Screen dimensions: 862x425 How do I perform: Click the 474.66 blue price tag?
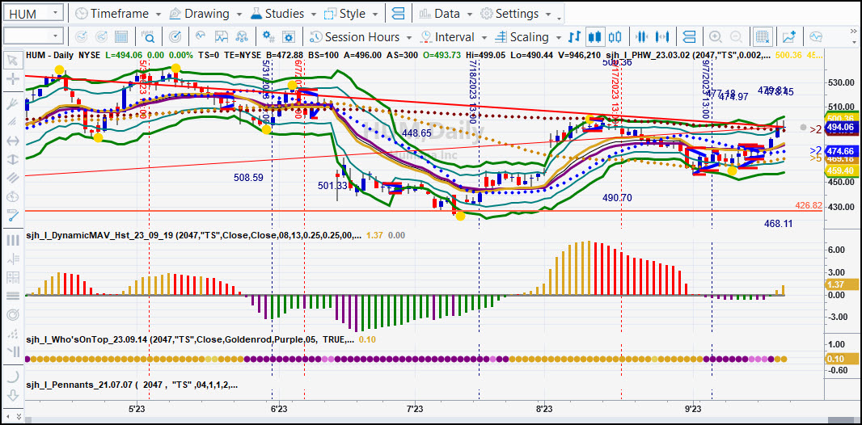(840, 151)
